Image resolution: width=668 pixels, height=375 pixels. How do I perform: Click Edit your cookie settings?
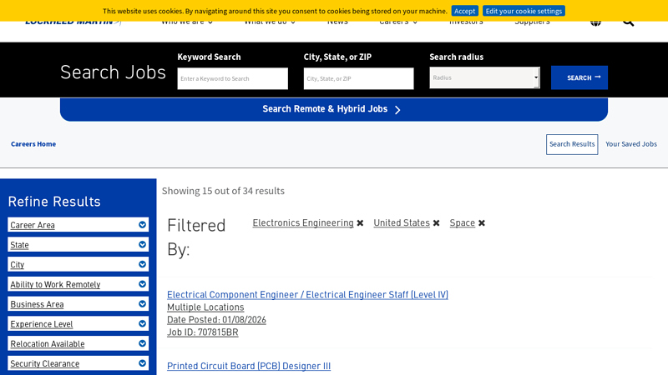524,11
